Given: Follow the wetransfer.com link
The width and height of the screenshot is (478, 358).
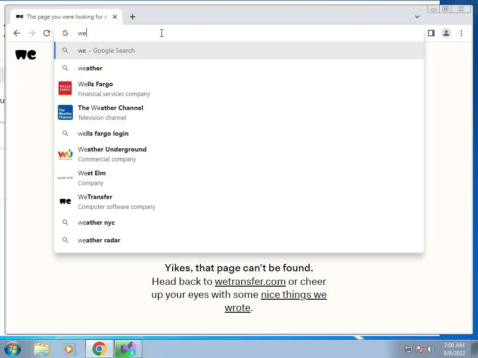Looking at the screenshot, I should click(250, 282).
